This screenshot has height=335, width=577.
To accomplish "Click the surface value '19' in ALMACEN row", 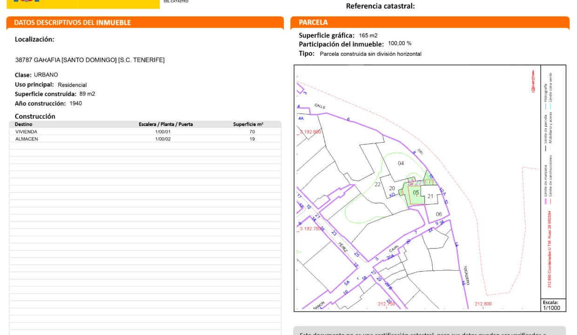I will click(252, 139).
